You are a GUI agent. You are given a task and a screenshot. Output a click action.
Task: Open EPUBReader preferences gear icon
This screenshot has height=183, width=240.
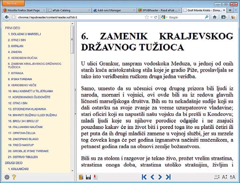(x=7, y=177)
